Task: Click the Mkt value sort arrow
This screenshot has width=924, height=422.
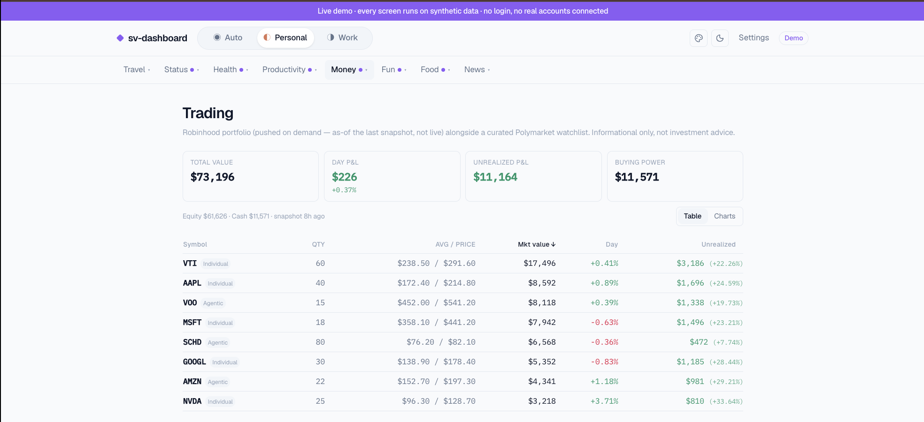Action: 554,244
